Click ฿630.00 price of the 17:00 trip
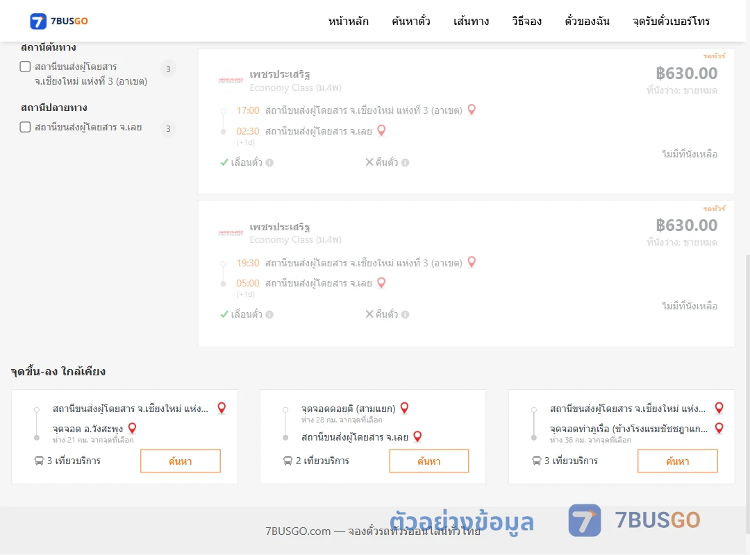 coord(687,73)
